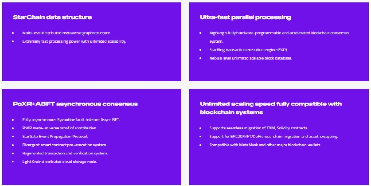Click Fully asynchronous Byzantine fault-tolerant line
Image resolution: width=371 pixels, height=186 pixels.
tap(71, 120)
